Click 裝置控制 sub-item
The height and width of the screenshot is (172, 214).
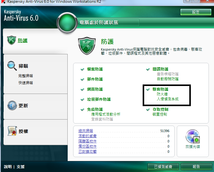[x=160, y=114]
